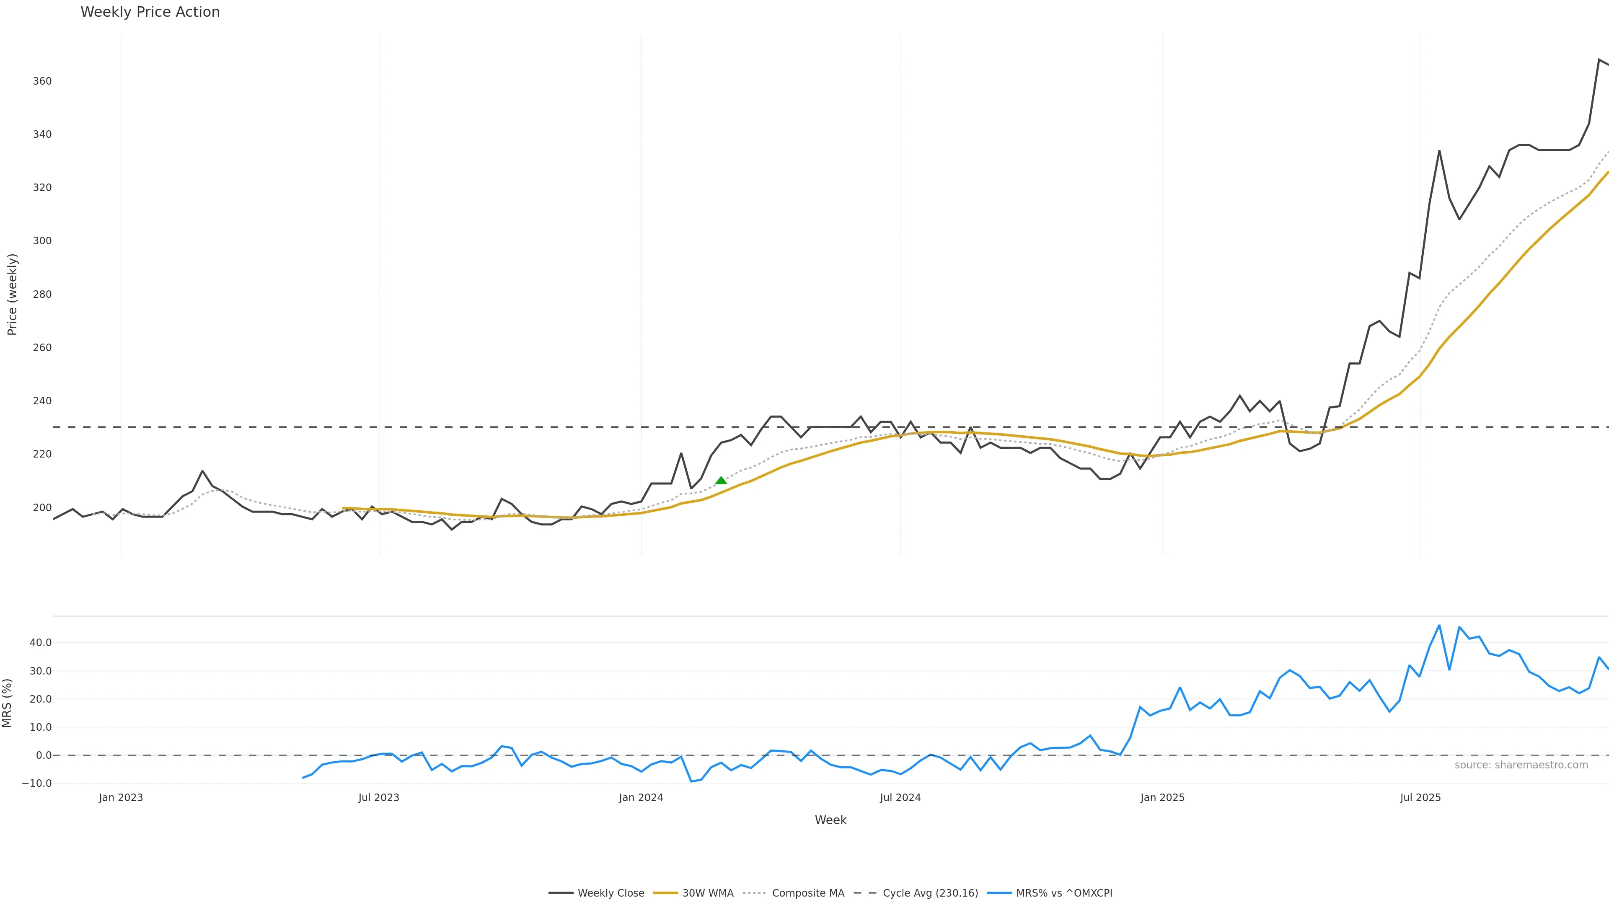Click the Jan 2024 x-axis tick label

[x=641, y=798]
